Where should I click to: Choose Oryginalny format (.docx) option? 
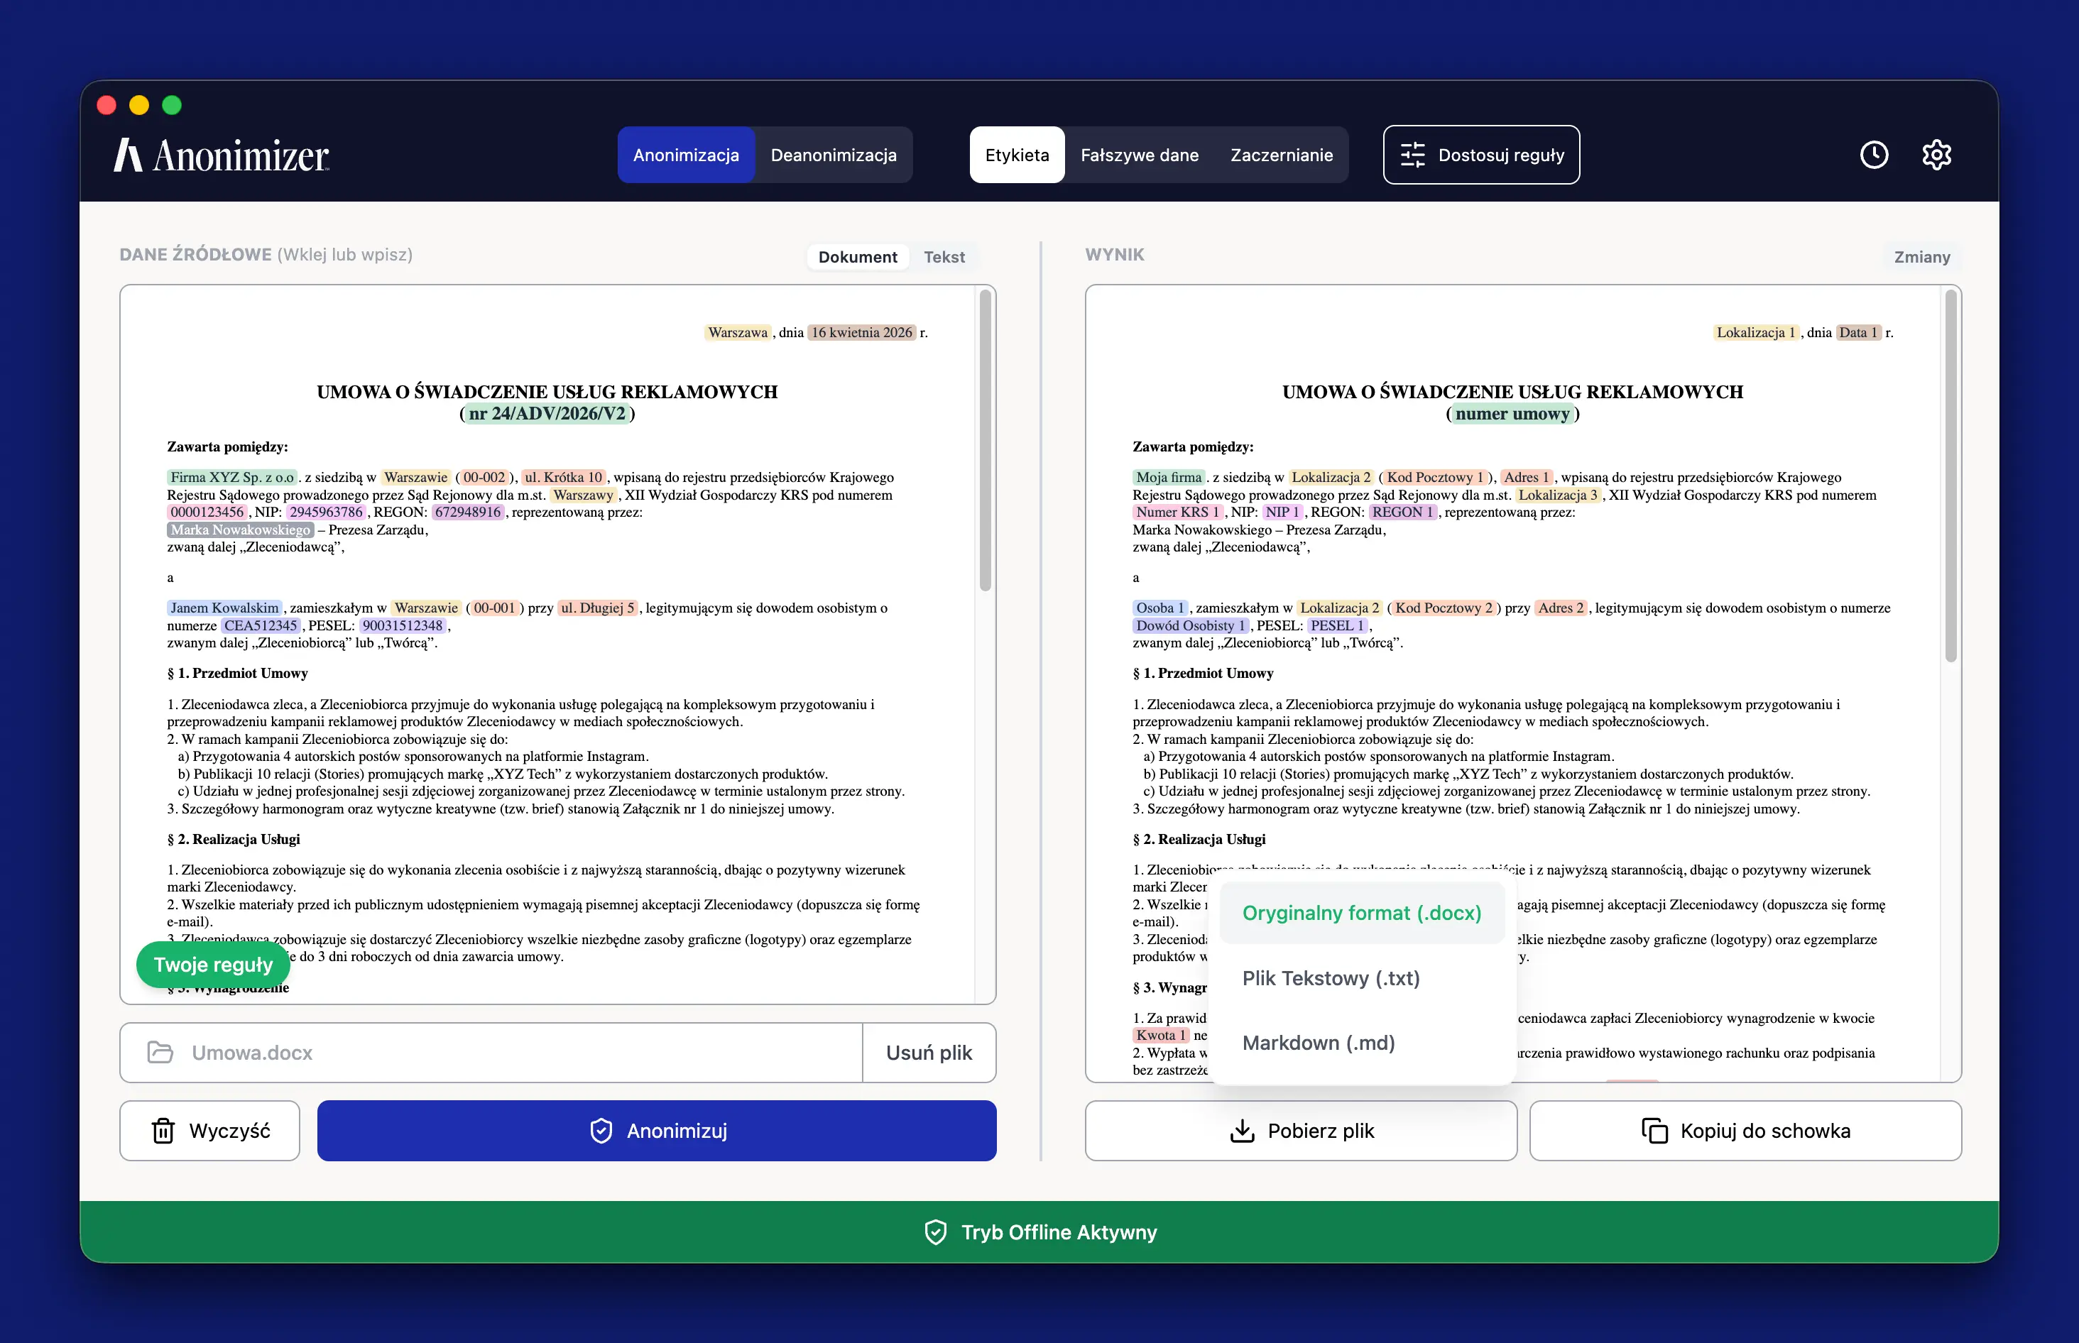(x=1361, y=913)
